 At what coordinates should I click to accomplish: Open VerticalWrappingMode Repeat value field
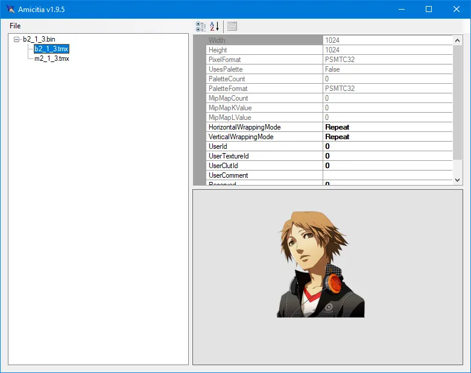click(x=388, y=137)
